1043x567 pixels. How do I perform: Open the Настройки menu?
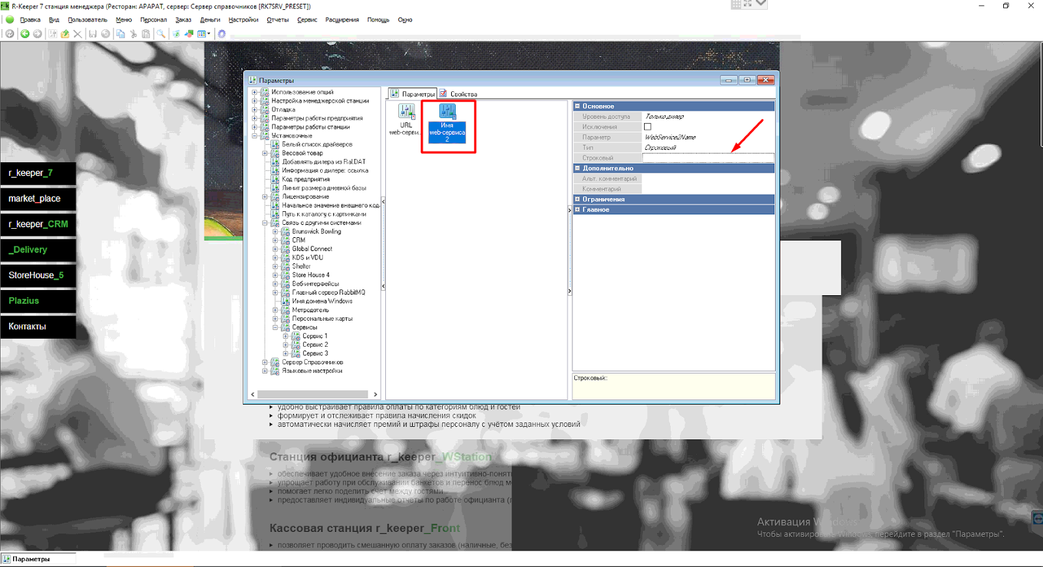pos(243,20)
